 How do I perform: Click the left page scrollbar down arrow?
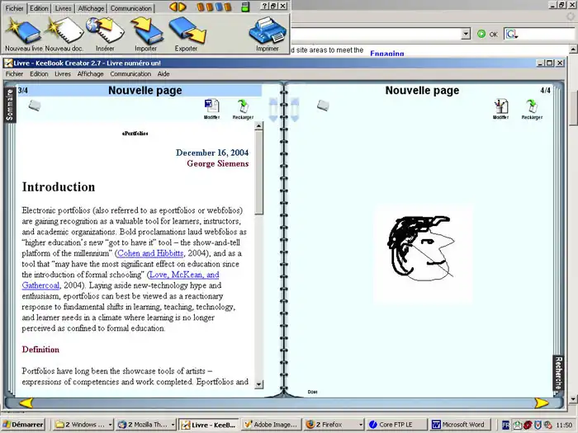click(258, 384)
